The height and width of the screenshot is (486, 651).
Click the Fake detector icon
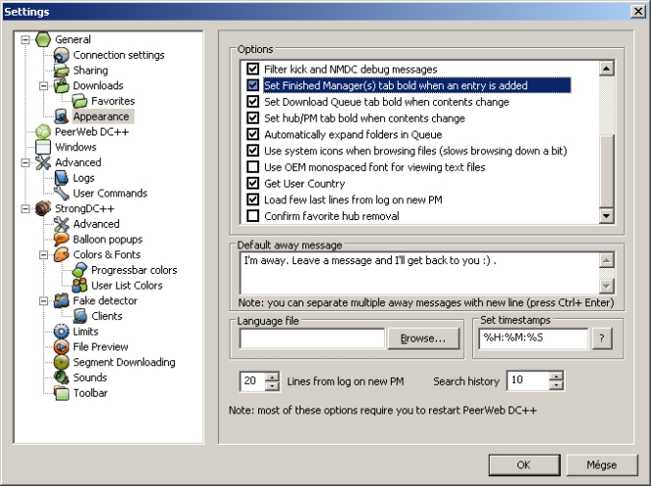pyautogui.click(x=61, y=300)
